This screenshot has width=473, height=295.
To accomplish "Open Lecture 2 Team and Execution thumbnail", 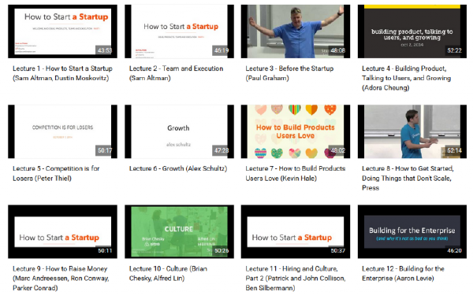I will [x=179, y=31].
